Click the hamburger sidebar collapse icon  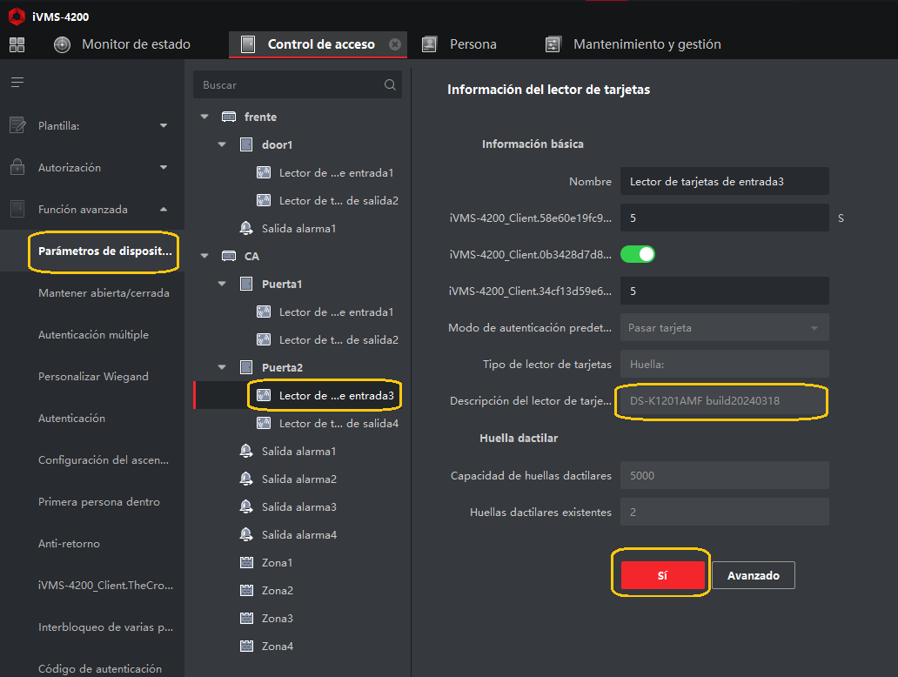[x=17, y=83]
